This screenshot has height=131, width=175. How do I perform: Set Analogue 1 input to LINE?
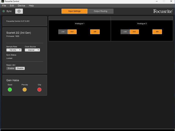[x=63, y=32]
